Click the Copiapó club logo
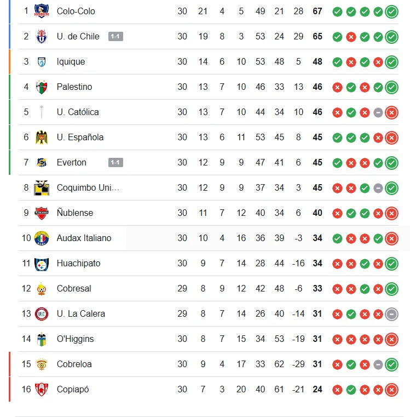The width and height of the screenshot is (410, 417). pos(42,389)
